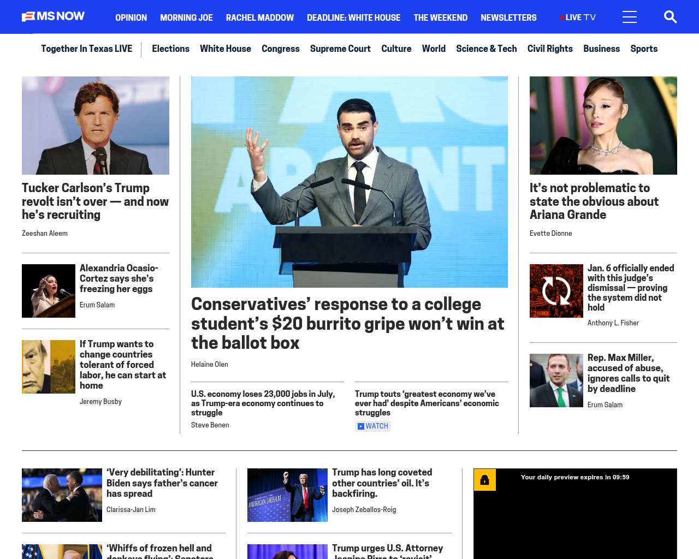Open Newsletters page
The image size is (699, 559).
coord(508,17)
